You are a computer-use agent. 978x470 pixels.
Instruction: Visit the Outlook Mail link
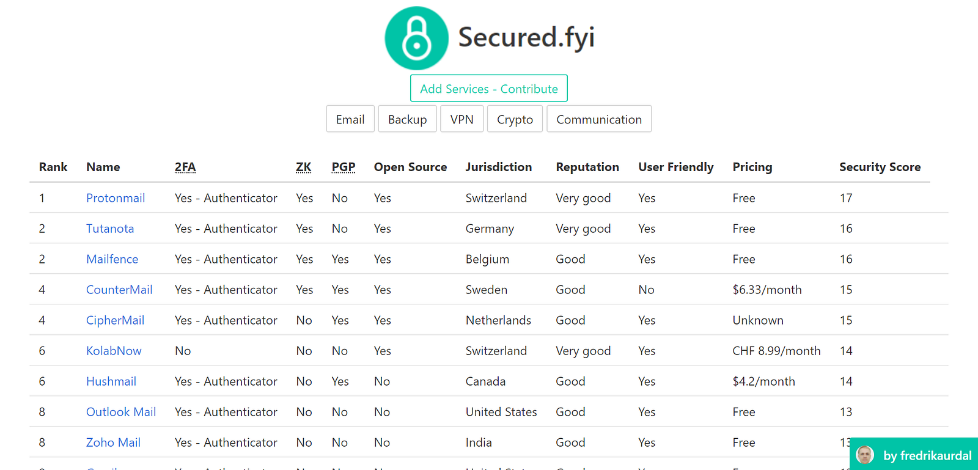(x=121, y=412)
